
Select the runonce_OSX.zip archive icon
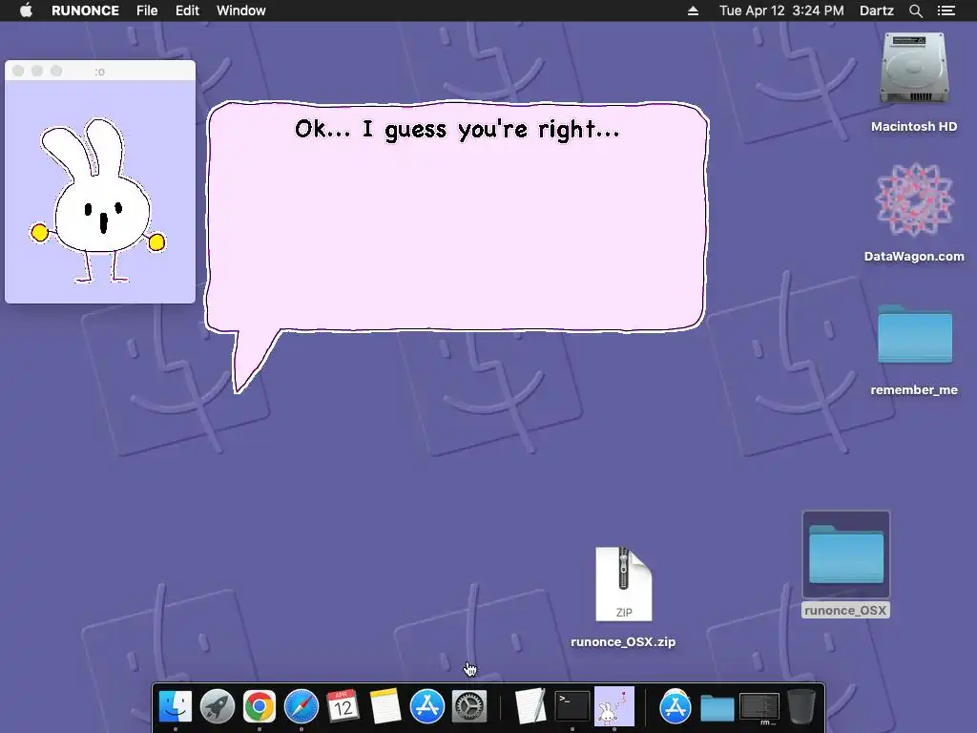pyautogui.click(x=624, y=584)
